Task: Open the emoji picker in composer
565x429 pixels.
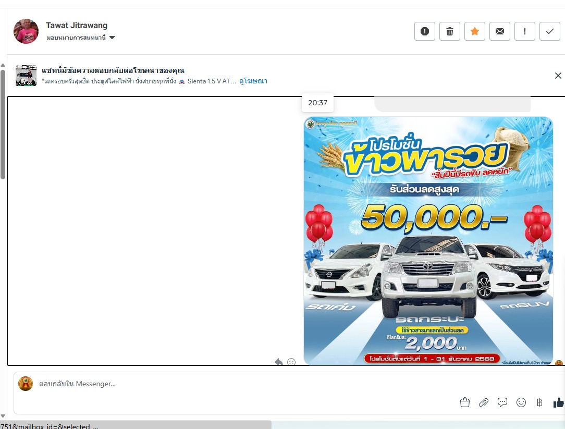Action: tap(521, 402)
